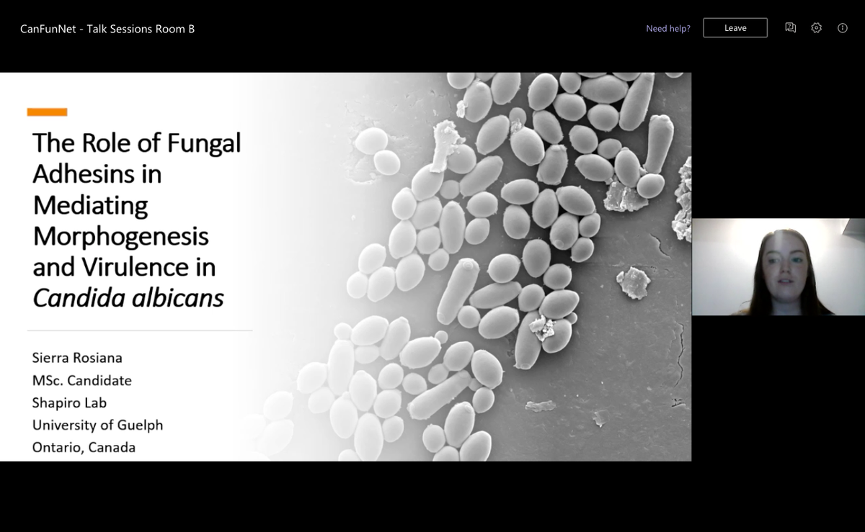Viewport: 865px width, 532px height.
Task: Show event information icon
Action: (x=842, y=28)
